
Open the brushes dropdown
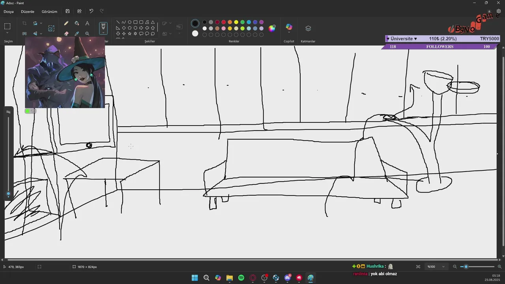(x=103, y=33)
